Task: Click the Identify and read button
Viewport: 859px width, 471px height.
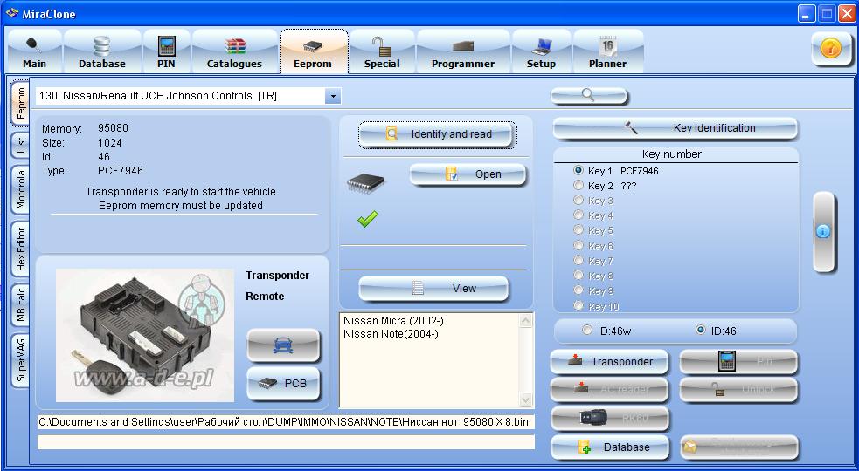Action: coord(437,134)
